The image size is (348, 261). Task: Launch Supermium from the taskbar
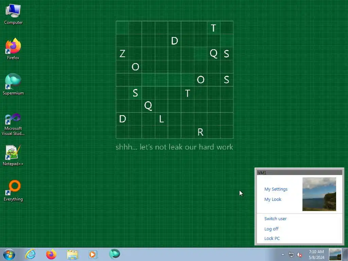click(x=115, y=254)
